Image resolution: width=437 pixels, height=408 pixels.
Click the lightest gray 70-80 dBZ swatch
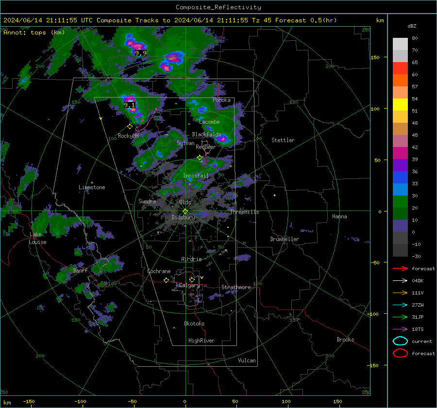pos(400,44)
